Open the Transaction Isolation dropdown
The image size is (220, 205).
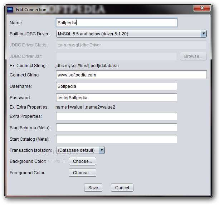click(80, 150)
